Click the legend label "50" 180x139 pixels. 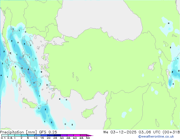[88, 138]
